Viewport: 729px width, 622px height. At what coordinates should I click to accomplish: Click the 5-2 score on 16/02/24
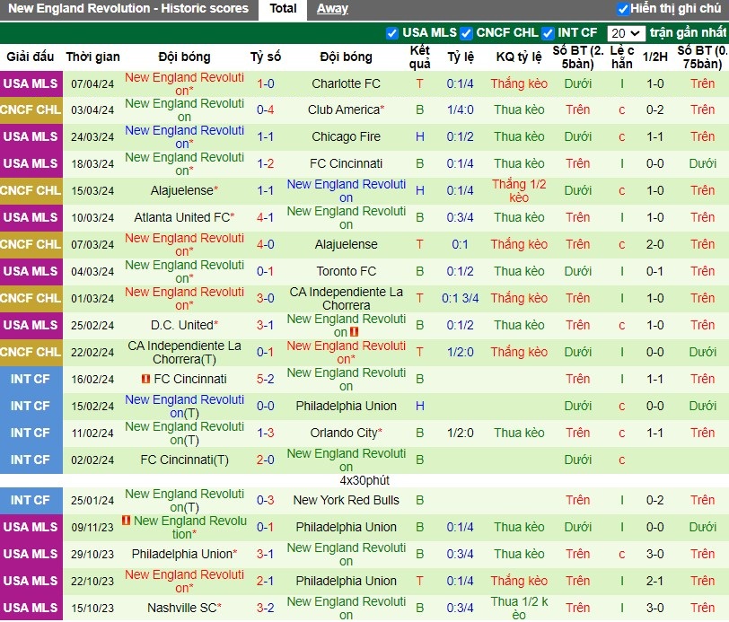click(x=266, y=380)
